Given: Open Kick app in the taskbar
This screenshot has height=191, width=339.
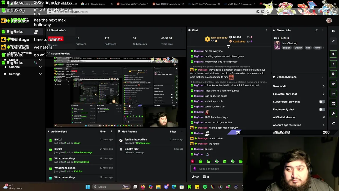Looking at the screenshot, I should click(189, 187).
